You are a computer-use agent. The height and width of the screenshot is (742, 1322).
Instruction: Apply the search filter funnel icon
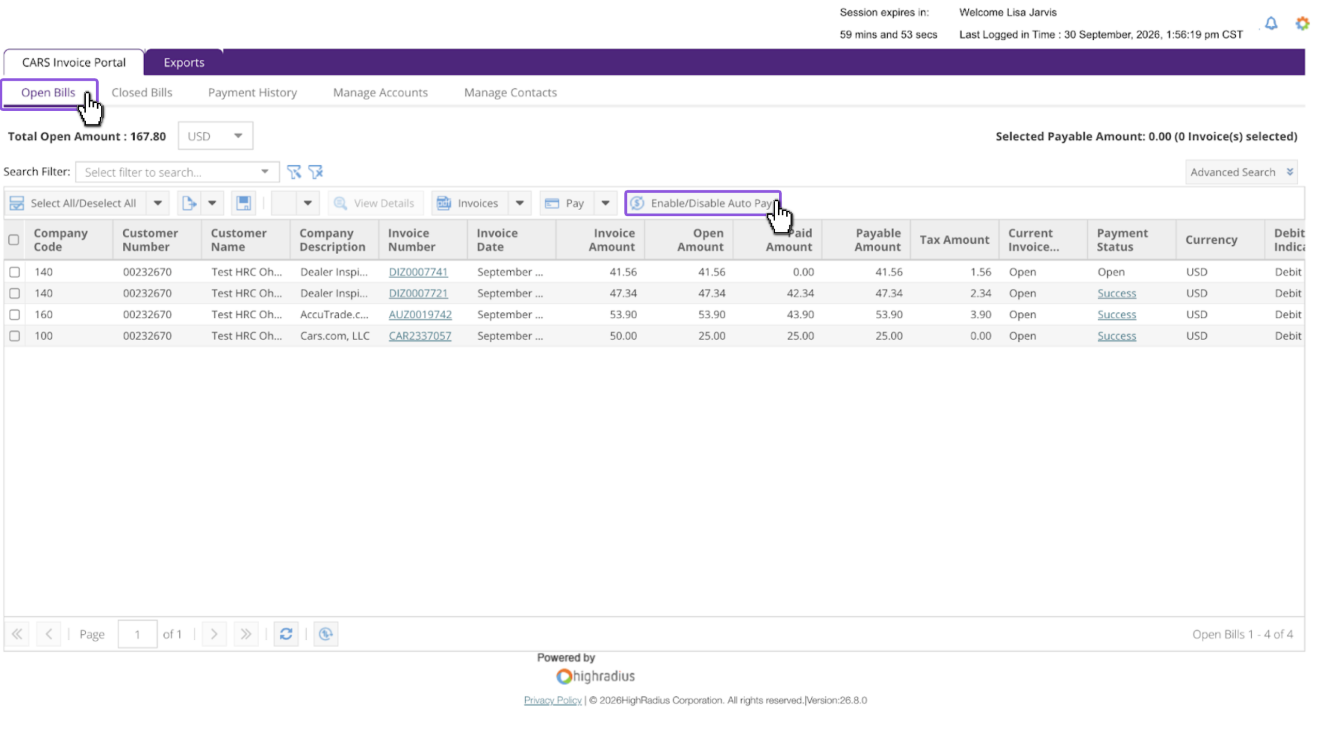pos(294,172)
